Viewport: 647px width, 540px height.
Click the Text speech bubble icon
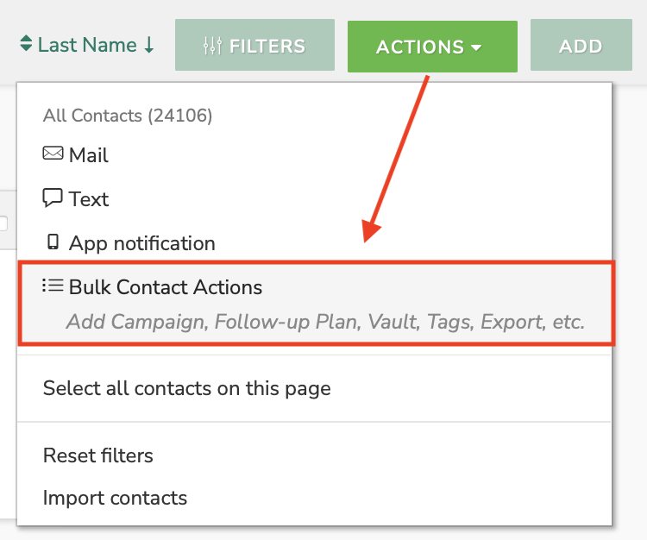(53, 198)
